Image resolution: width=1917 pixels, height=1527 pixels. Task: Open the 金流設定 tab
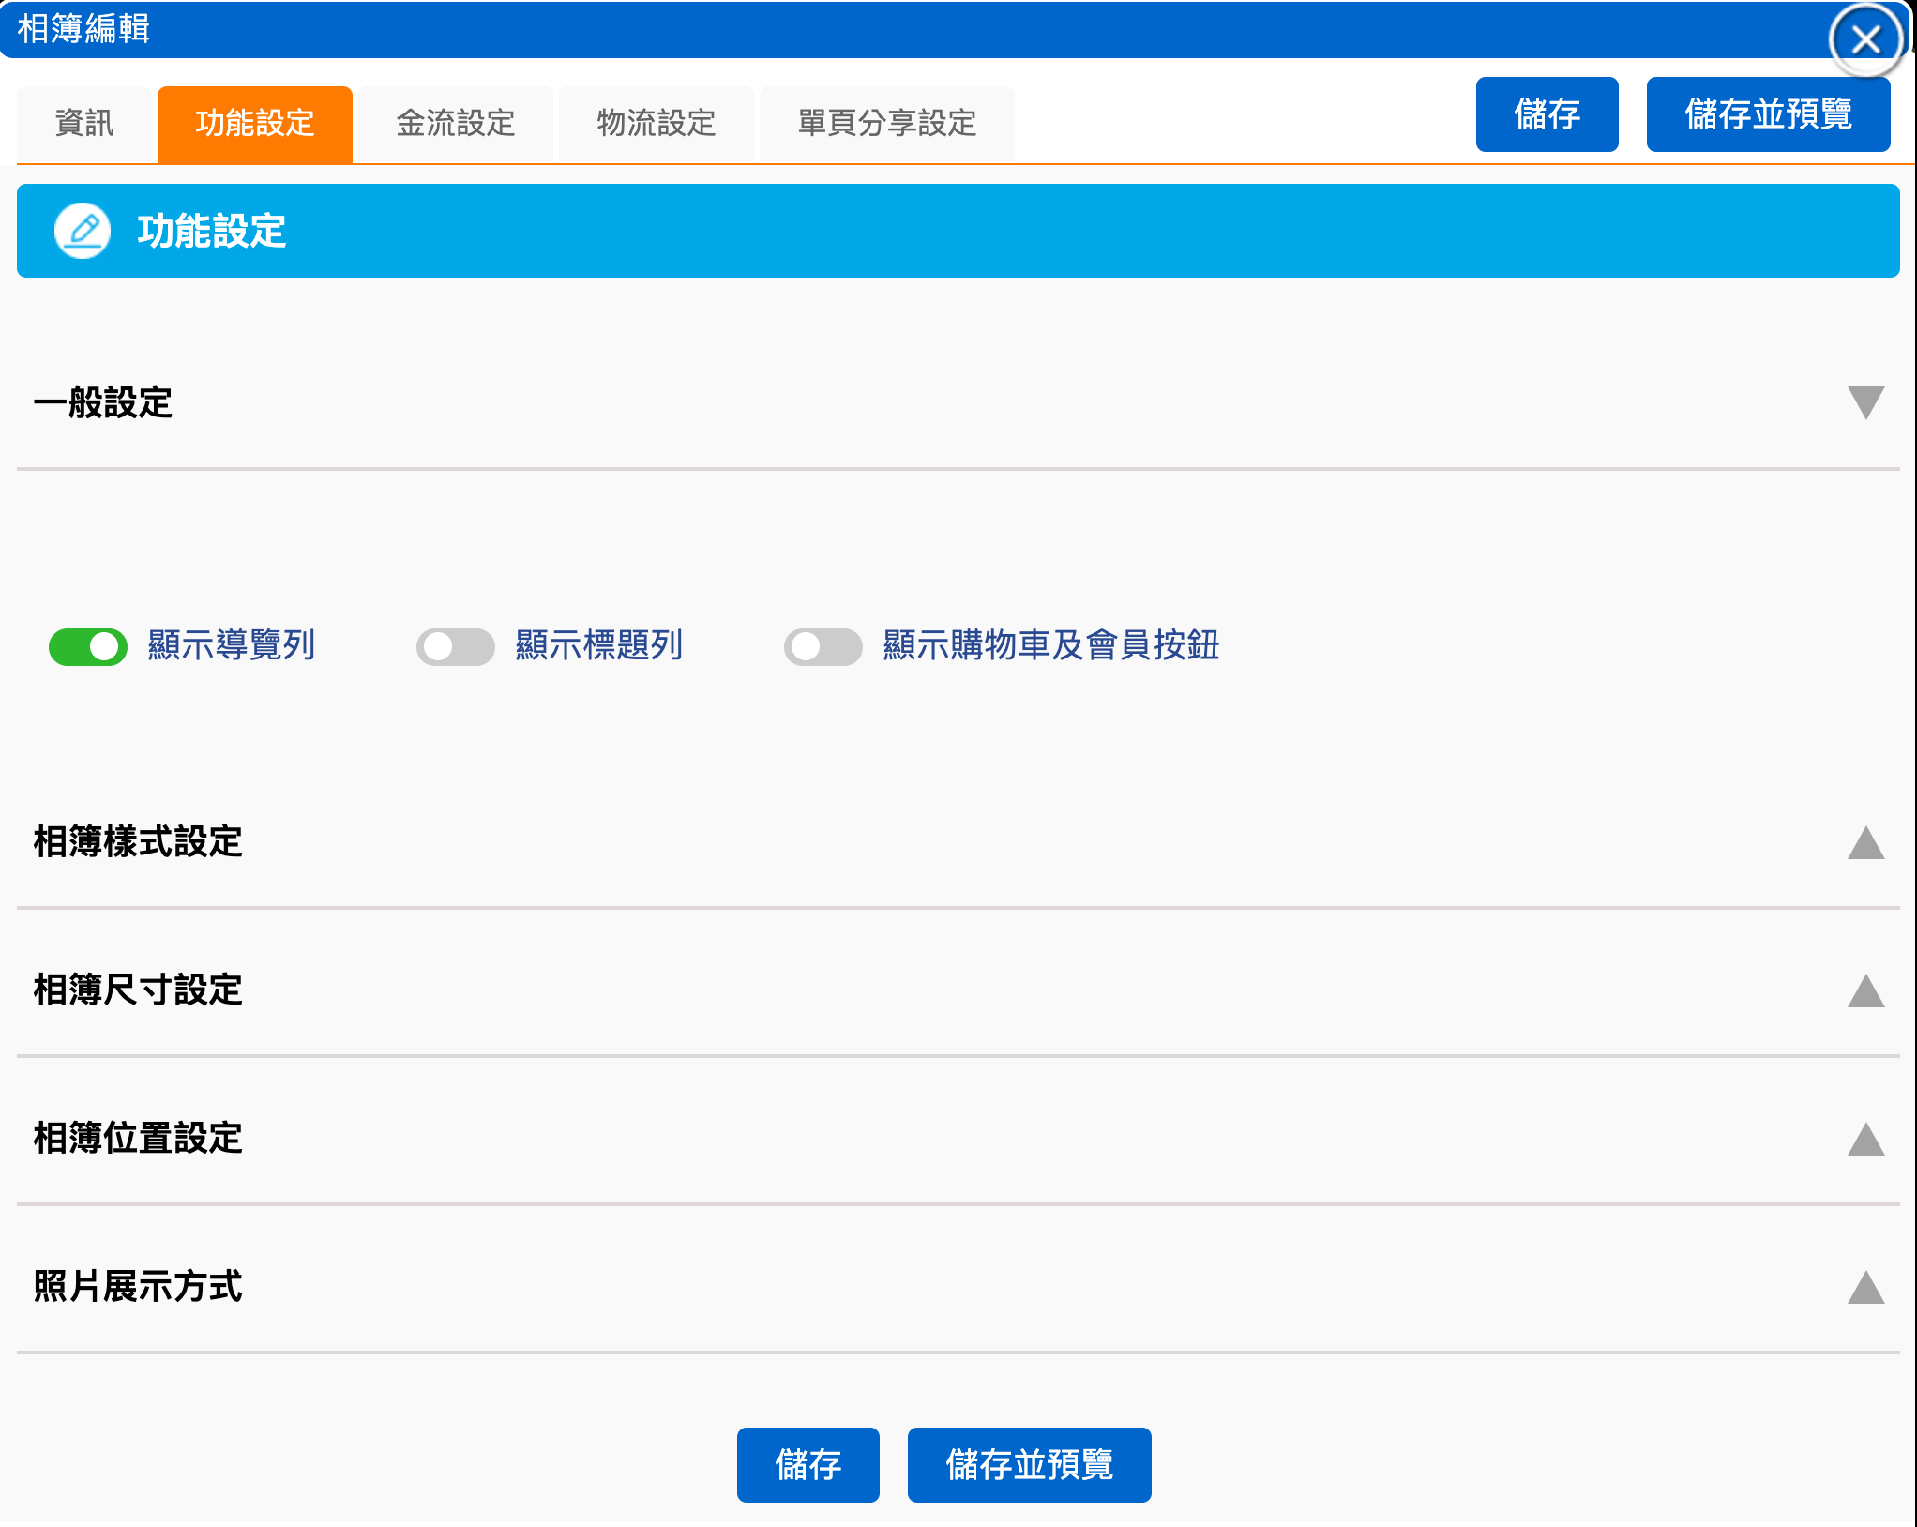click(456, 123)
